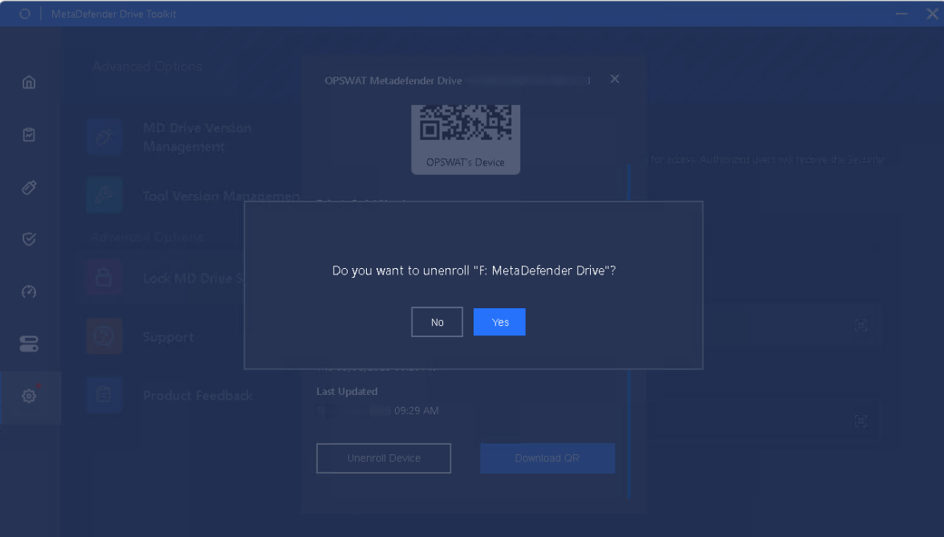This screenshot has height=537, width=944.
Task: Click the OPSWAT Metadefender Drive panel title
Action: (393, 80)
